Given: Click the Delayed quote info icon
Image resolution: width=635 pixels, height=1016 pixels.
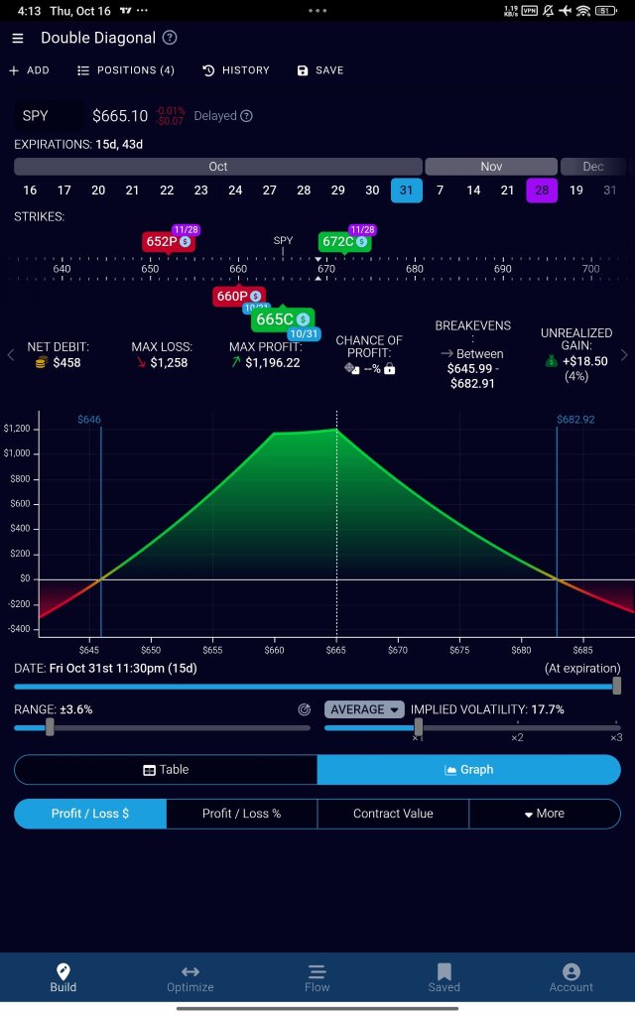Looking at the screenshot, I should (246, 116).
